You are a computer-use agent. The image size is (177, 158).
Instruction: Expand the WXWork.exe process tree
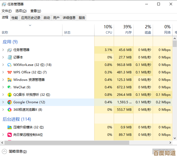[x=3, y=65]
